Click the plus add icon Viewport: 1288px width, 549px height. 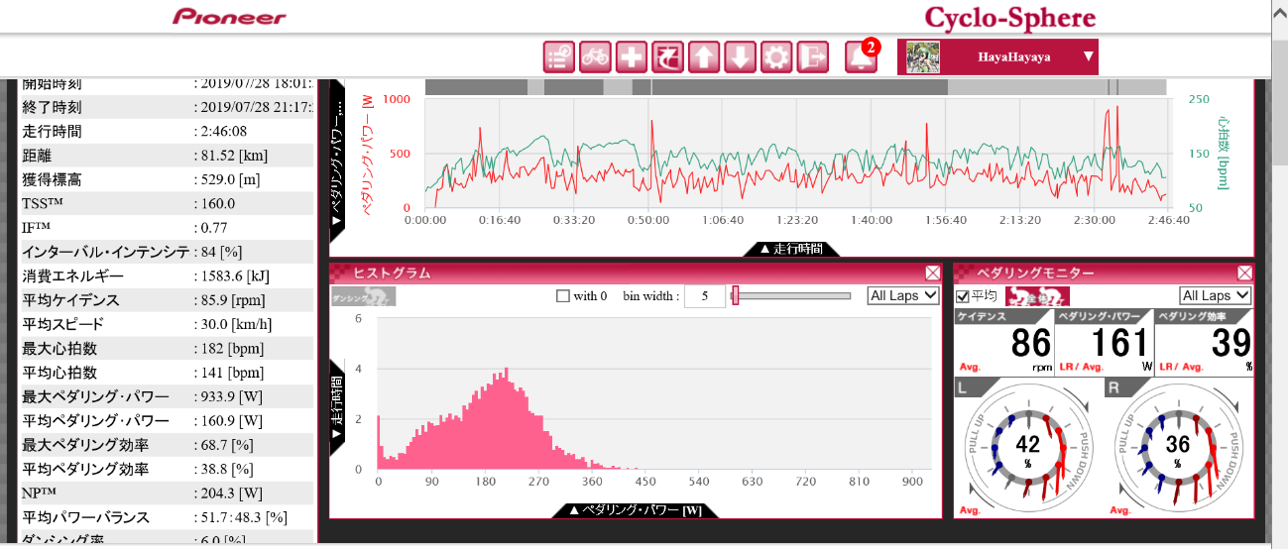631,57
